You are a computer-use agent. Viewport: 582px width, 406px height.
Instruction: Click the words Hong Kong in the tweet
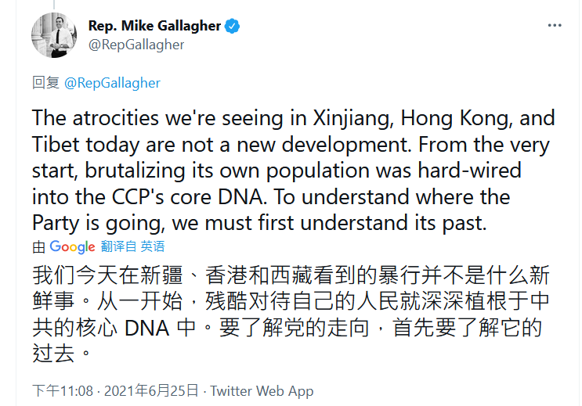pos(454,118)
